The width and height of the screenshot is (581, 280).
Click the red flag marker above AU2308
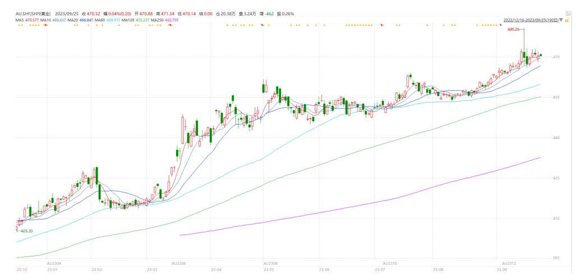tap(261, 25)
